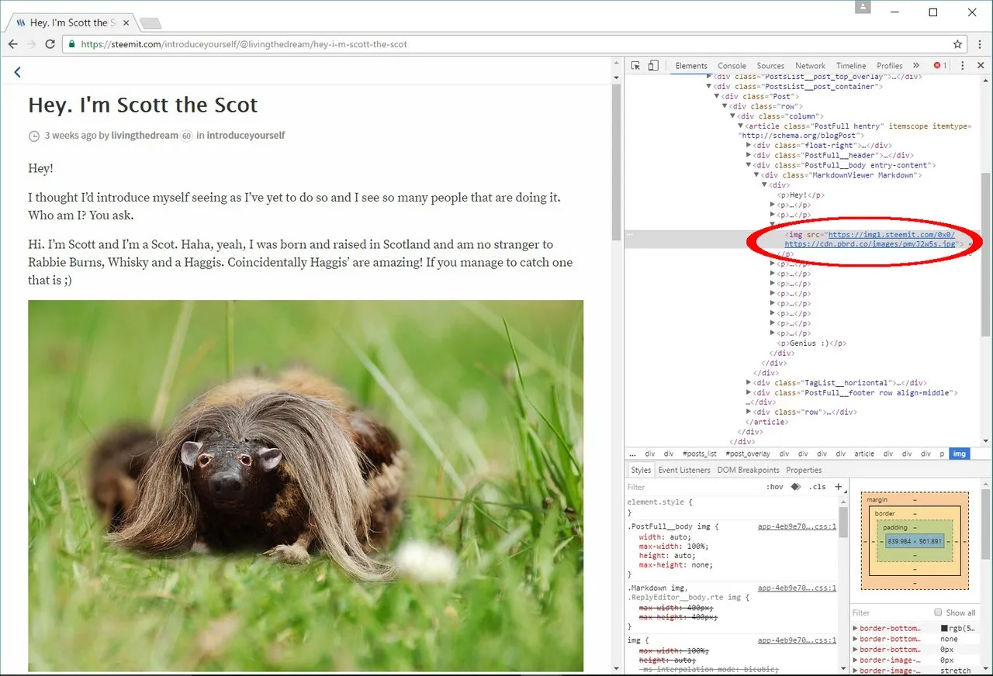Toggle :hov element state options
Screen dimensions: 993x676
click(774, 487)
